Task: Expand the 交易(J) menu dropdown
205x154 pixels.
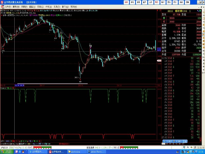Action: coord(40,6)
